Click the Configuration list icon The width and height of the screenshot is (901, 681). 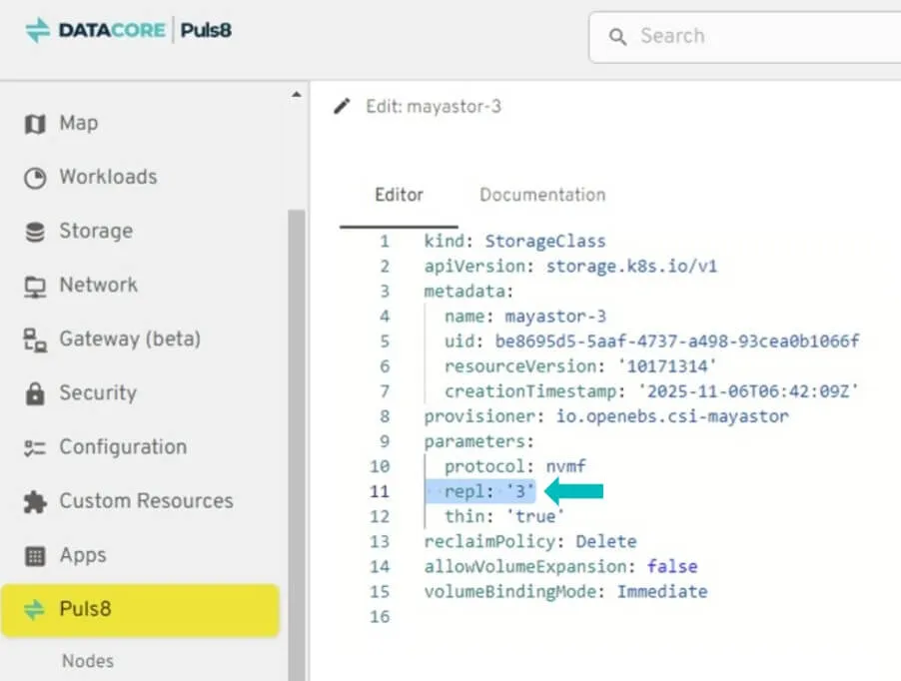[35, 447]
